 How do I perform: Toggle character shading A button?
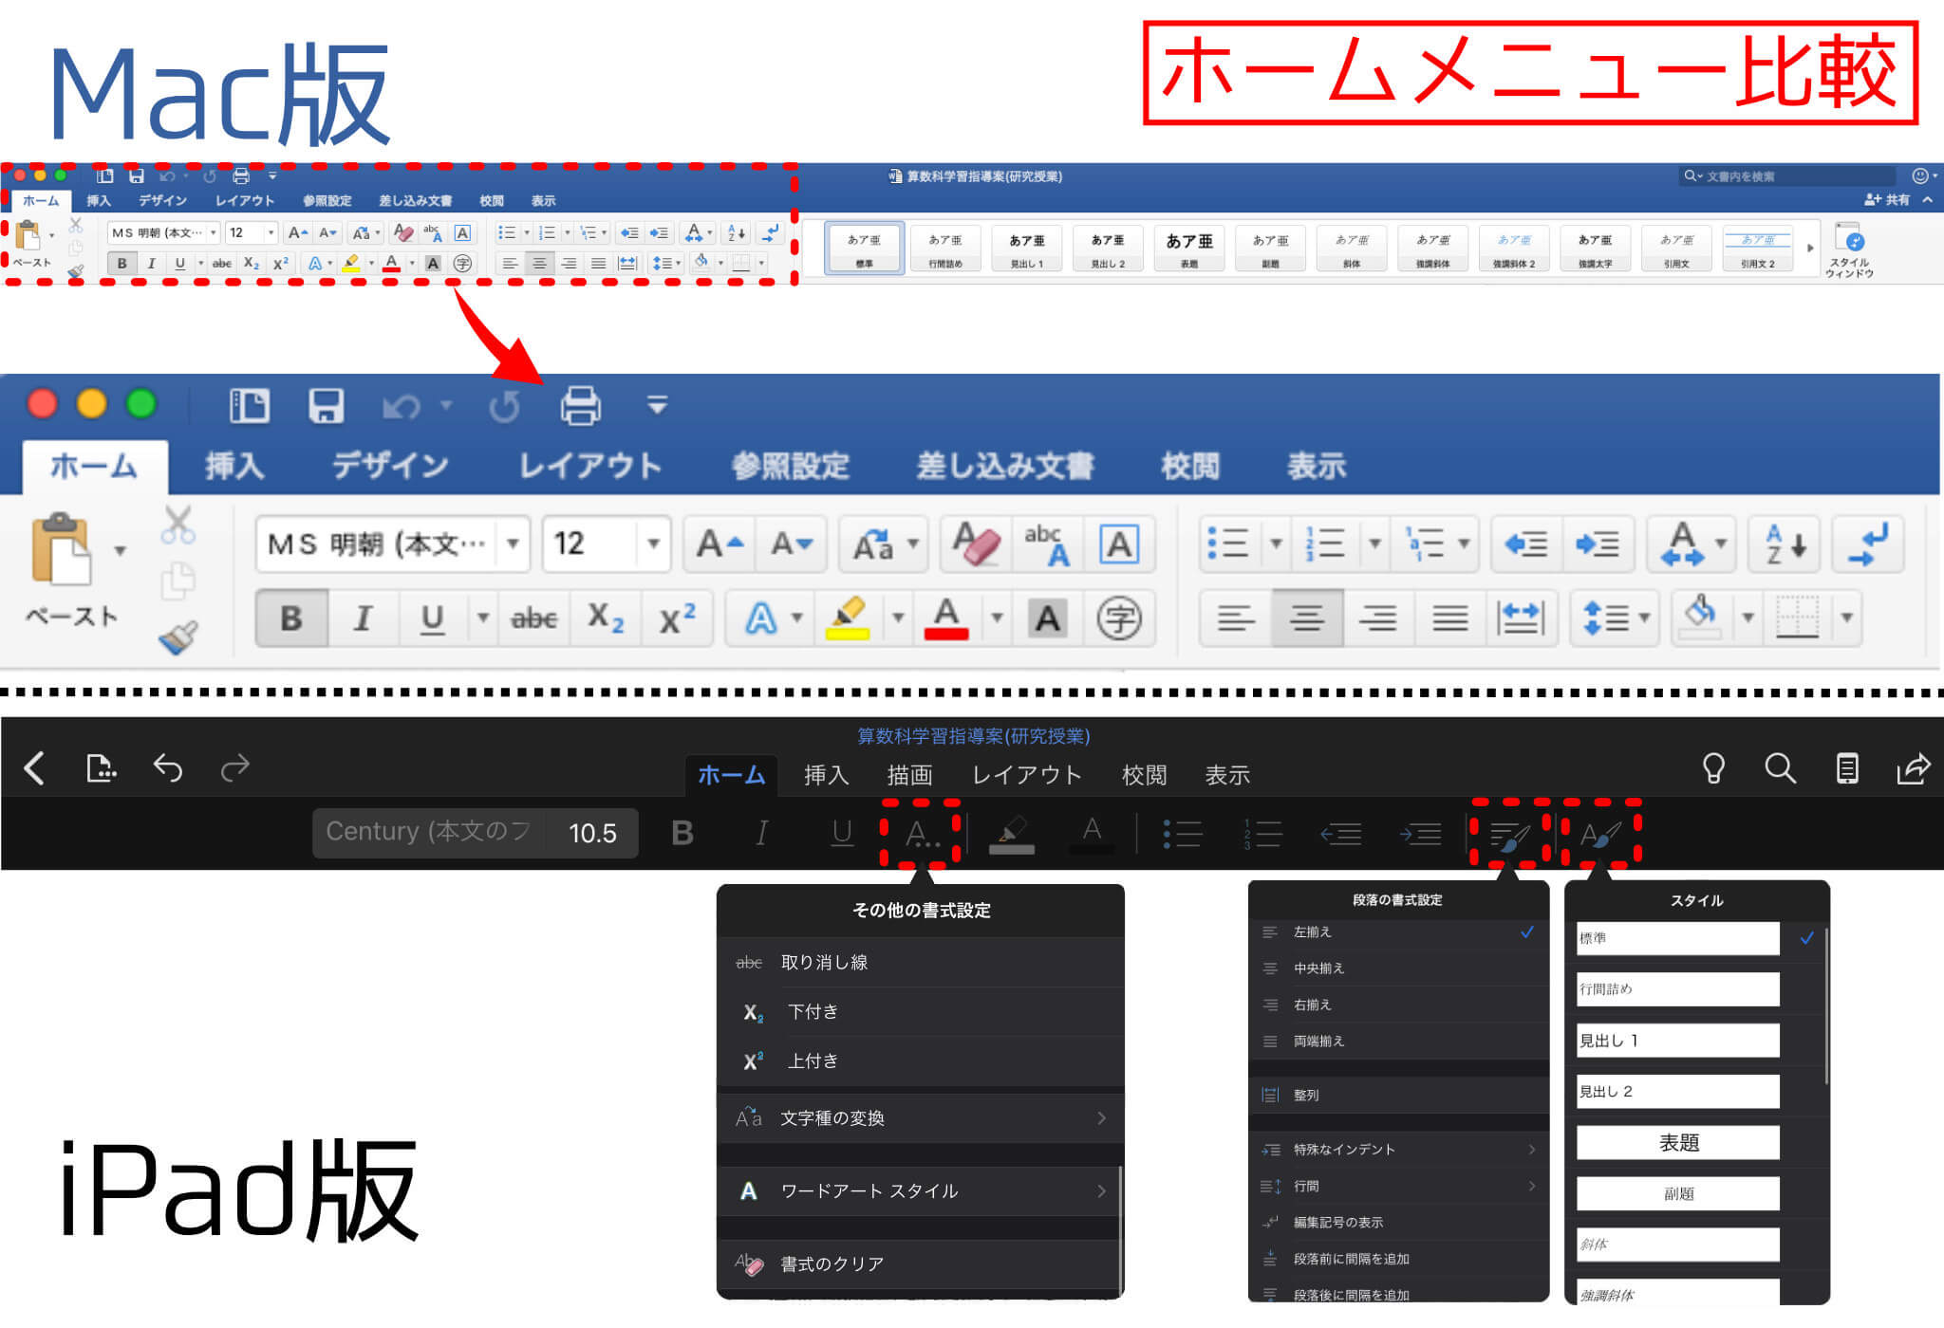[x=1047, y=618]
